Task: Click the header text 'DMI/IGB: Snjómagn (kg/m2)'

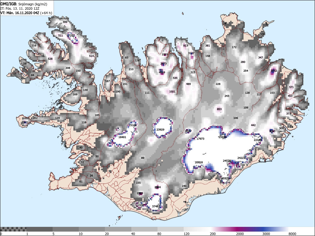Action: pos(24,4)
